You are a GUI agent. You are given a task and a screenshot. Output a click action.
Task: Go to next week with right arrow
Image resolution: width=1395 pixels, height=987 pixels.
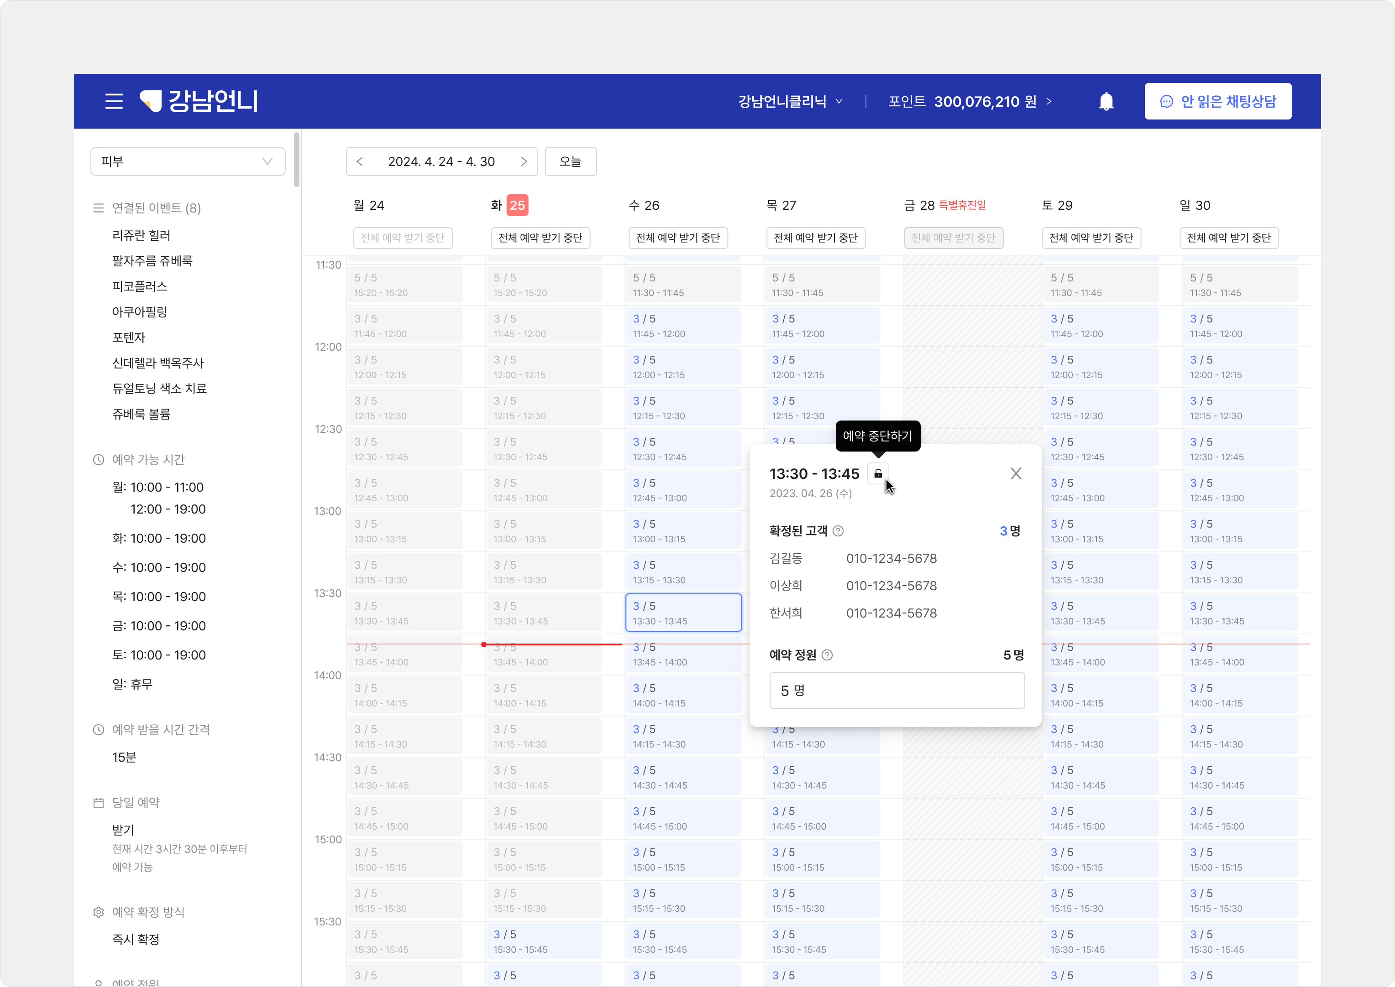click(x=524, y=161)
